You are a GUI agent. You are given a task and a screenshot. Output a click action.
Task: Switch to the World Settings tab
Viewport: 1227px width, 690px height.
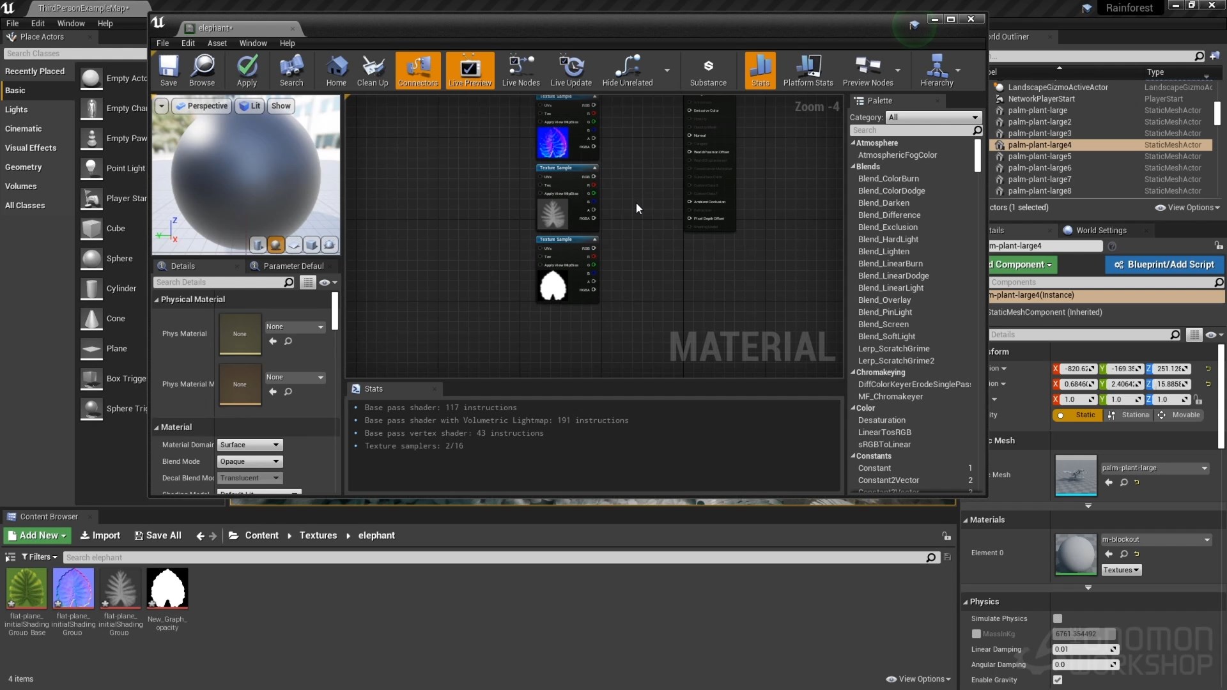[x=1100, y=231]
